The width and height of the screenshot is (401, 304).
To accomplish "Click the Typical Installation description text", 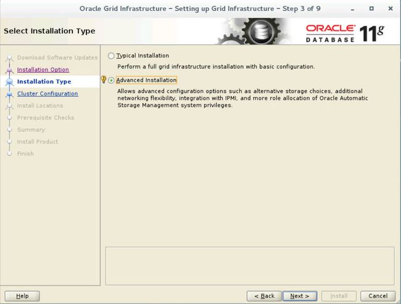I will coord(216,67).
